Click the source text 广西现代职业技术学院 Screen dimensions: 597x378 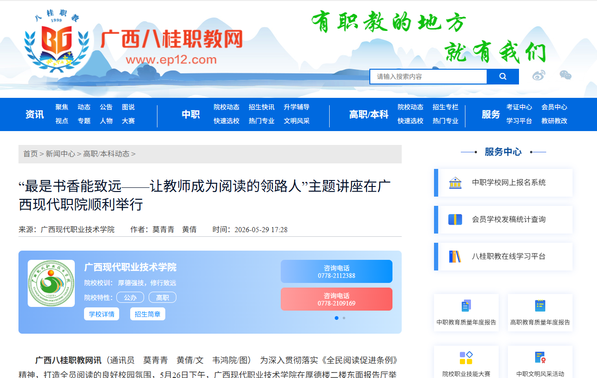coord(78,229)
